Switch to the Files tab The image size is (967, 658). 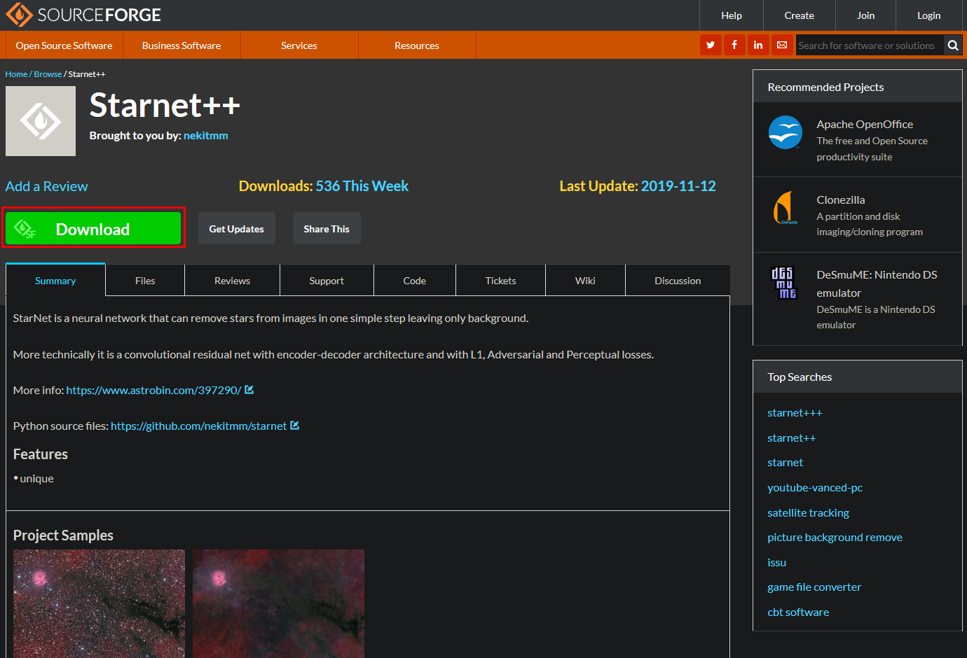(x=145, y=281)
